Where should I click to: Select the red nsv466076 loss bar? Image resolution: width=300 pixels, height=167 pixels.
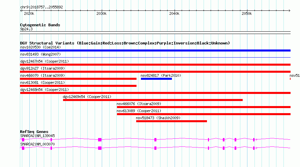[204, 107]
